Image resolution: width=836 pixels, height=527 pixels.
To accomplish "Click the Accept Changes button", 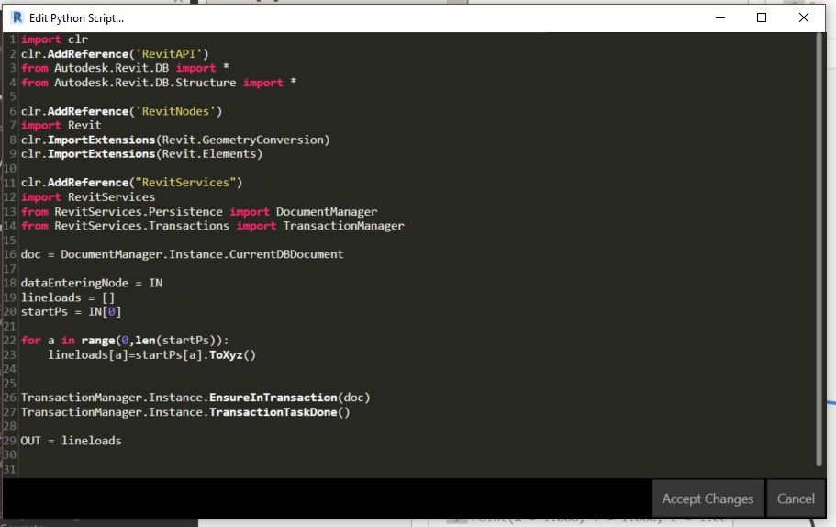I will click(708, 499).
